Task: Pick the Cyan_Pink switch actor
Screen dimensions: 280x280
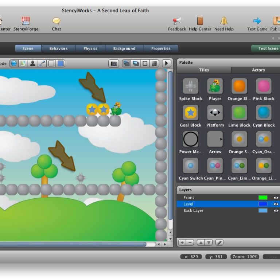Action: pos(215,166)
